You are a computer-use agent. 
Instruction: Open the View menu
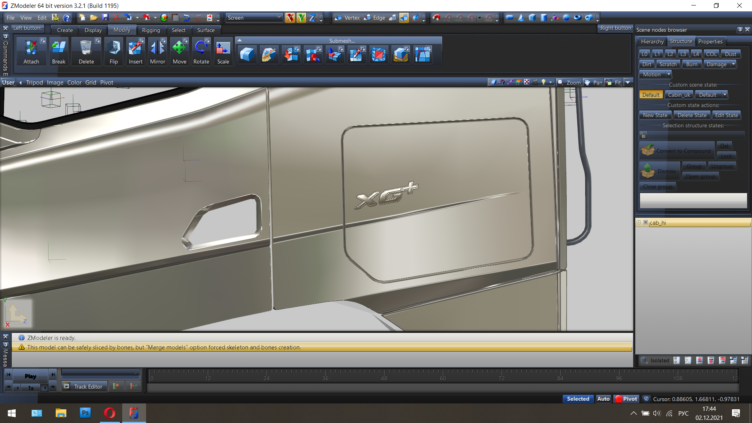tap(26, 18)
